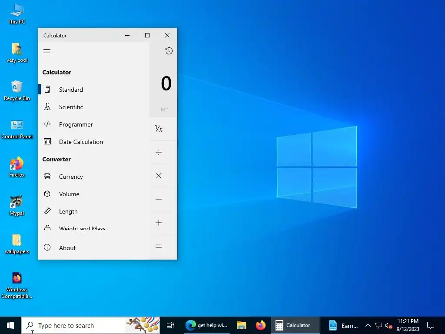Screen dimensions: 445x334
Task: Click the Currency coins icon
Action: (47, 177)
